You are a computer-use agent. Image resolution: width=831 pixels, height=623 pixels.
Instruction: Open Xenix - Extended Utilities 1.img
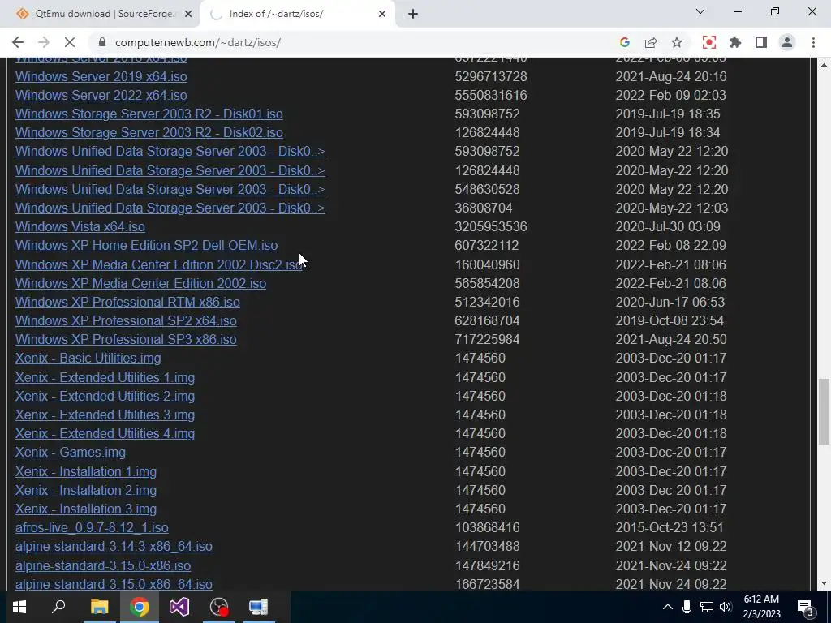(x=105, y=377)
